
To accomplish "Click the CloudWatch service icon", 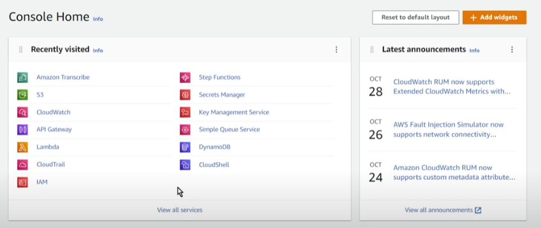I will 22,112.
